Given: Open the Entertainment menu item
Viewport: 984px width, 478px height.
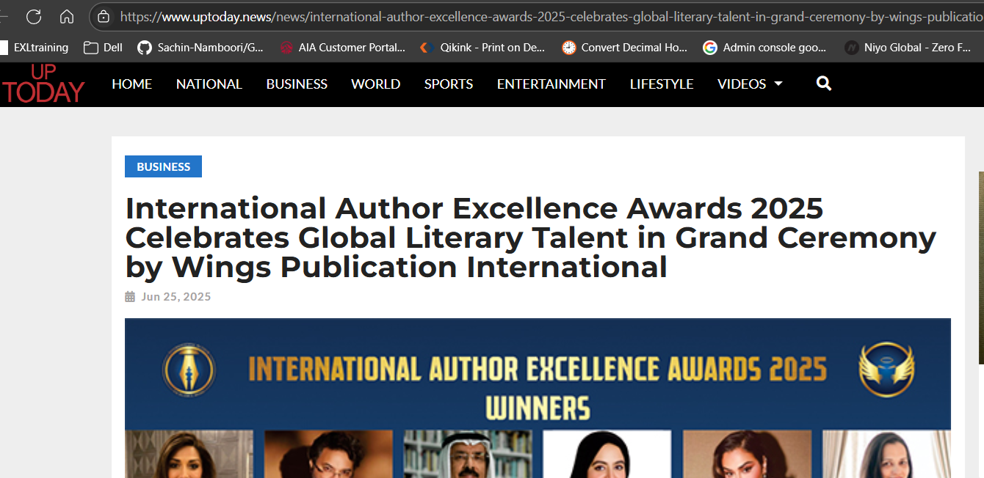Looking at the screenshot, I should click(551, 84).
